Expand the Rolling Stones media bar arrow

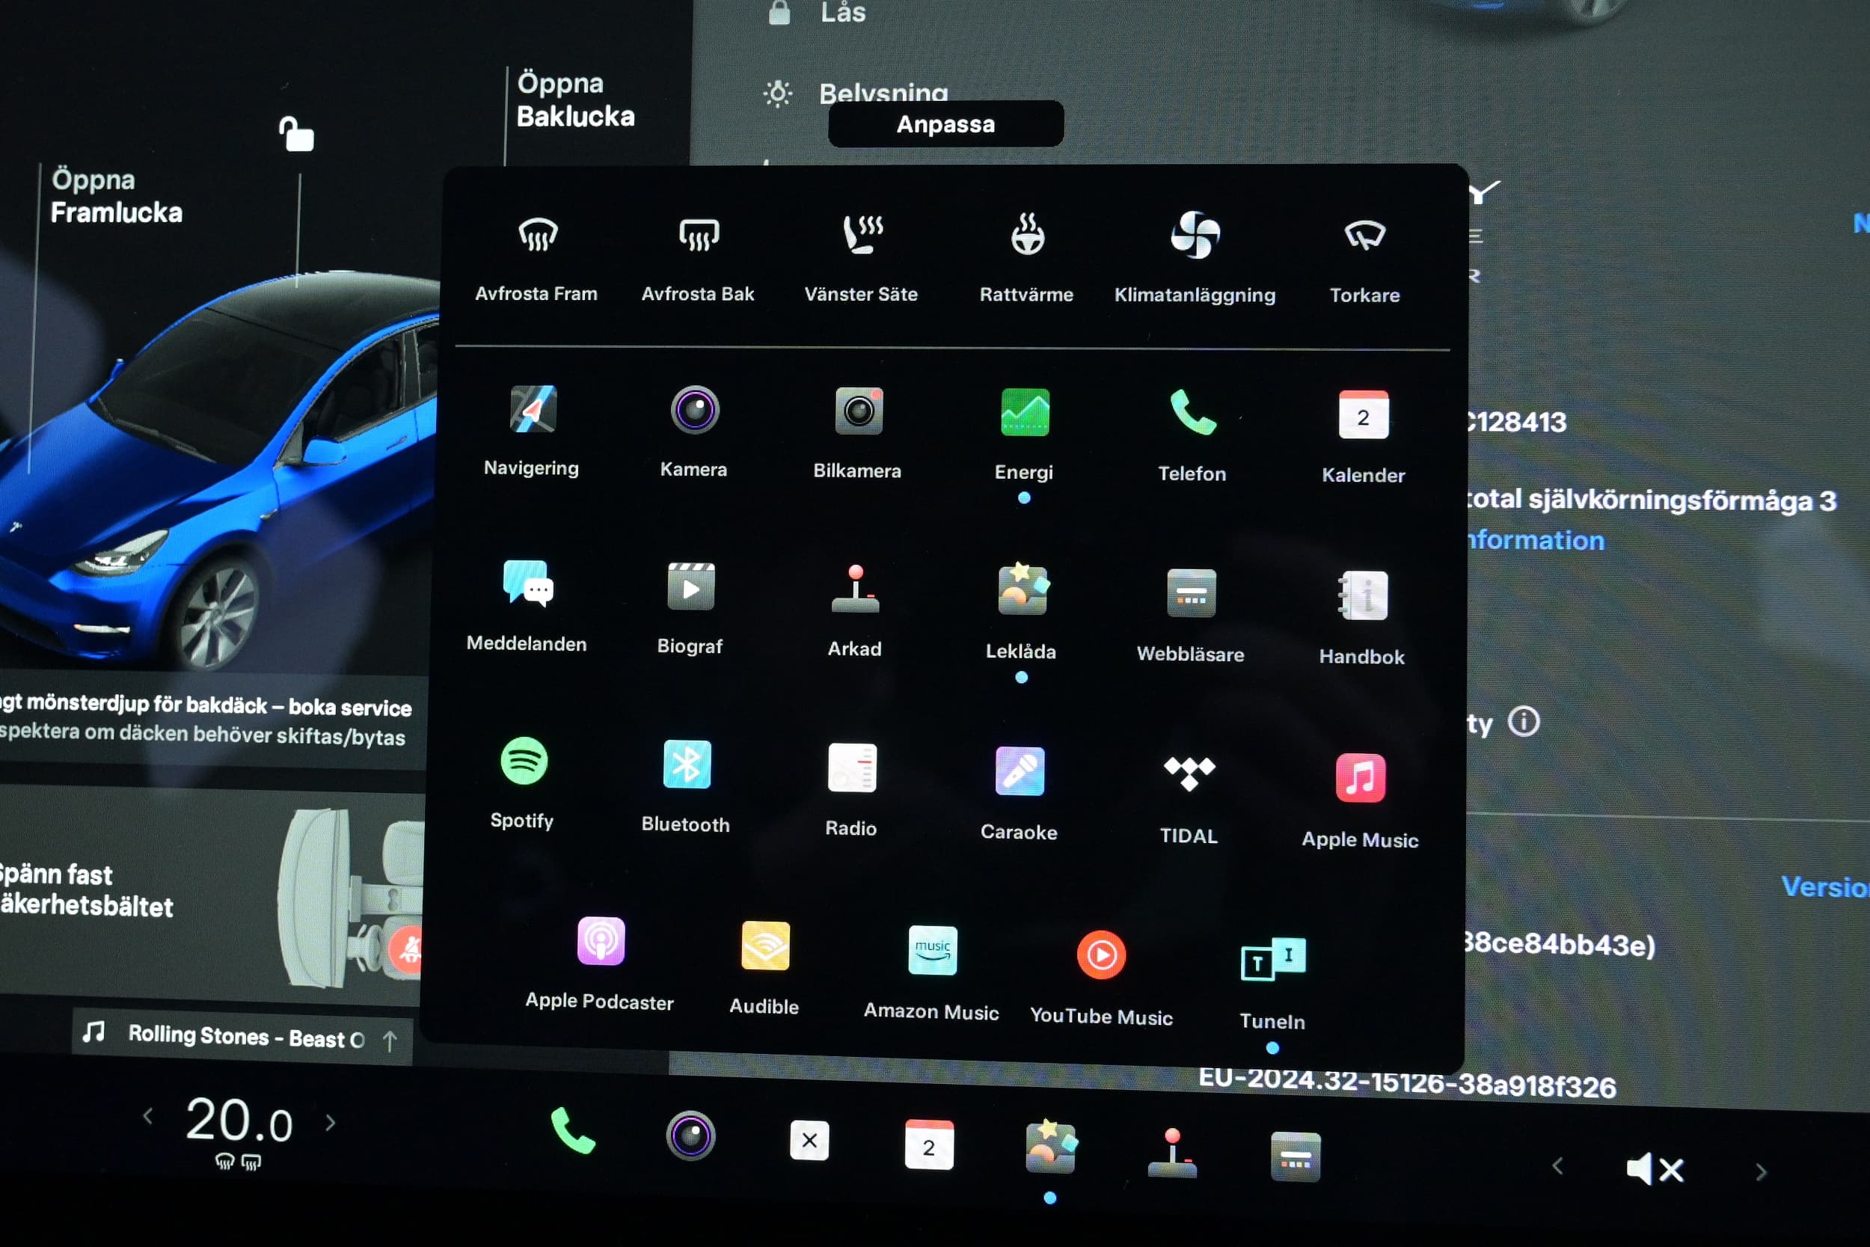(390, 1041)
